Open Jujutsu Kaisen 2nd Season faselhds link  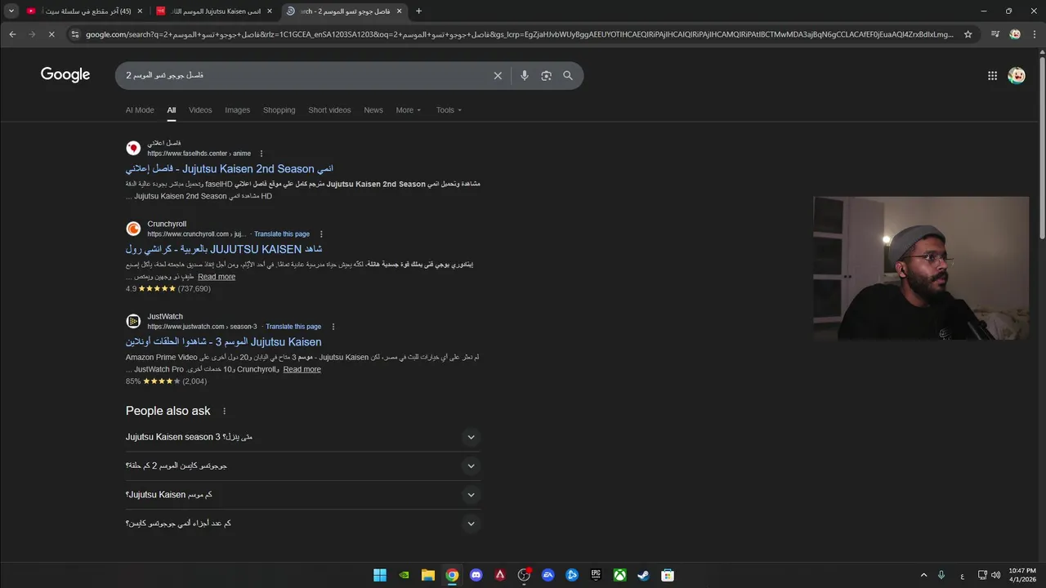click(x=230, y=169)
